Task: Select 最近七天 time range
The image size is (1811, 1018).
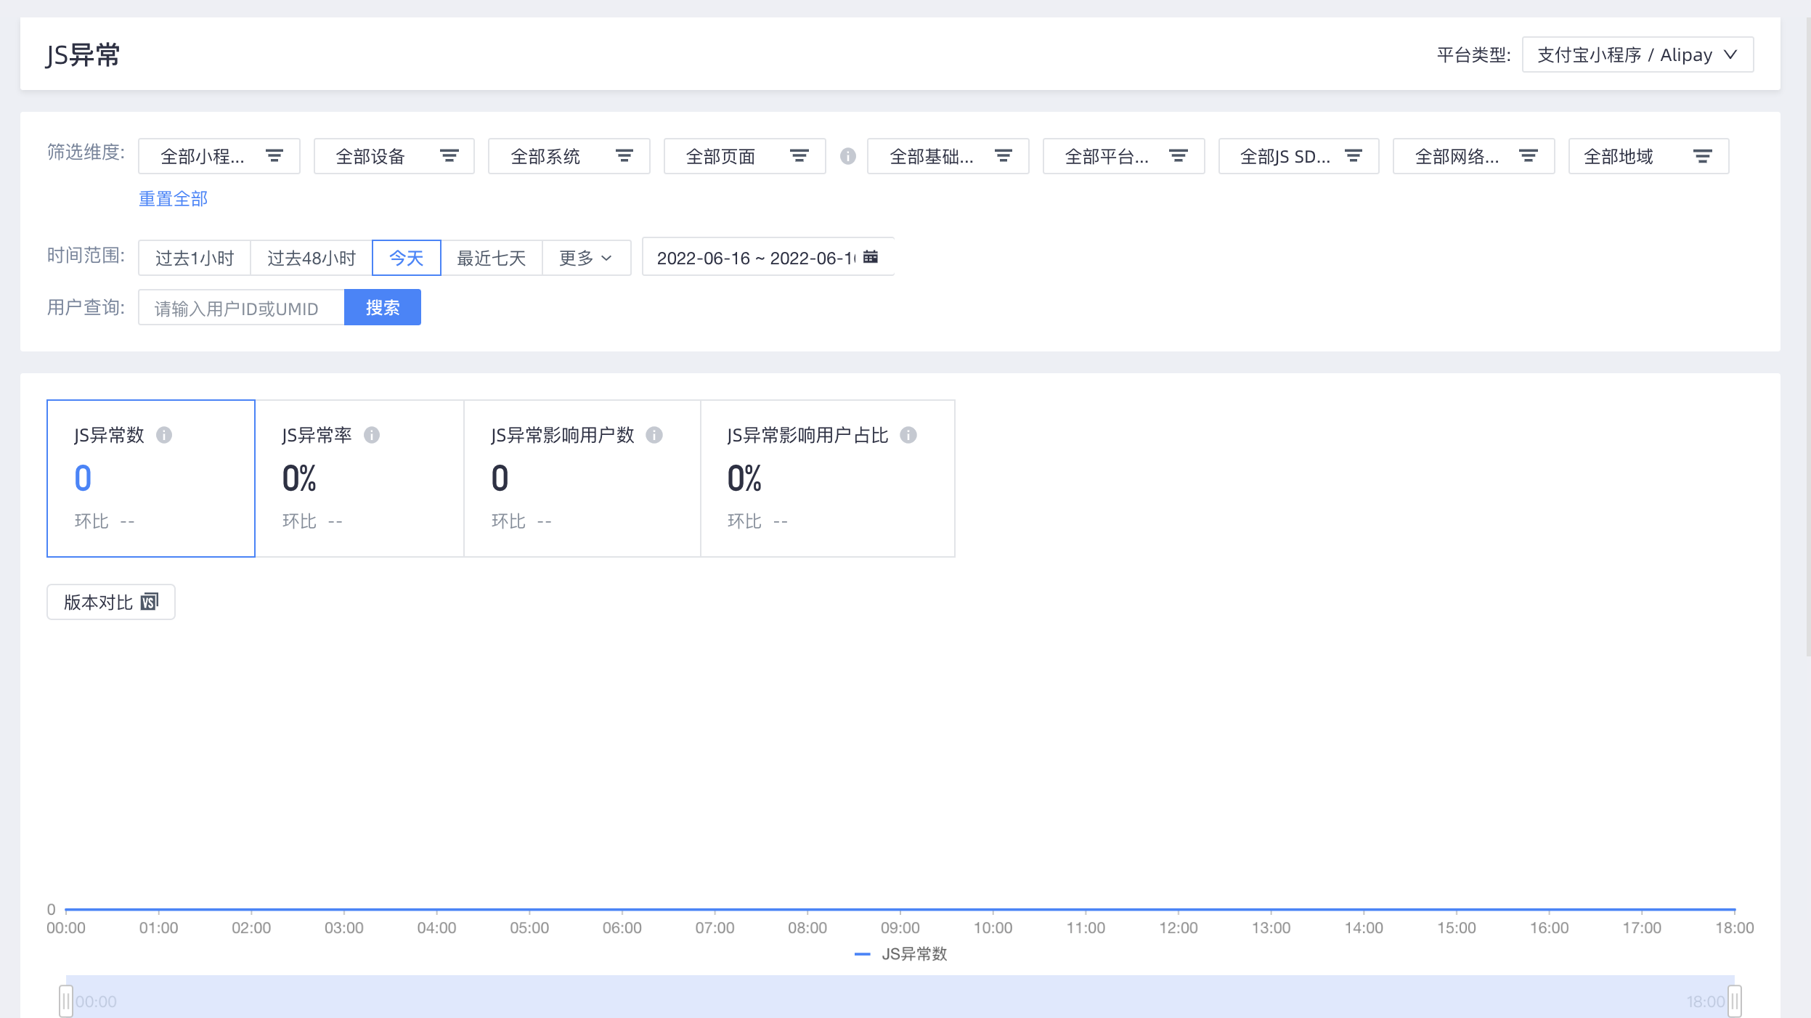Action: pyautogui.click(x=492, y=258)
